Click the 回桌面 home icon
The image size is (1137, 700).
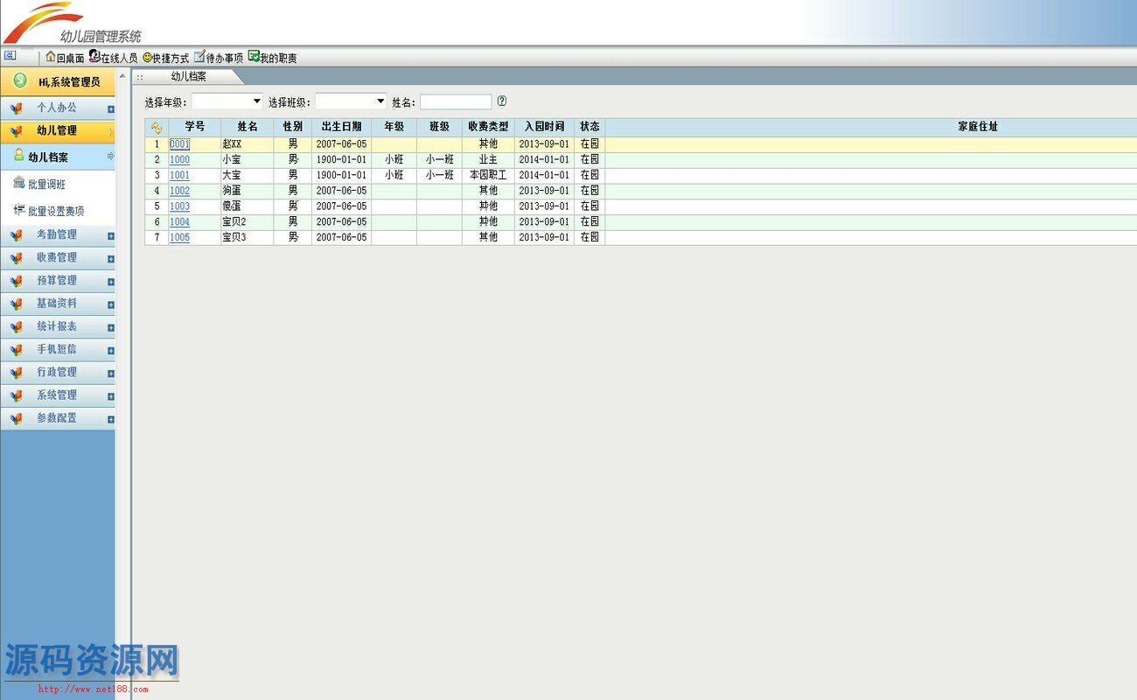point(51,57)
